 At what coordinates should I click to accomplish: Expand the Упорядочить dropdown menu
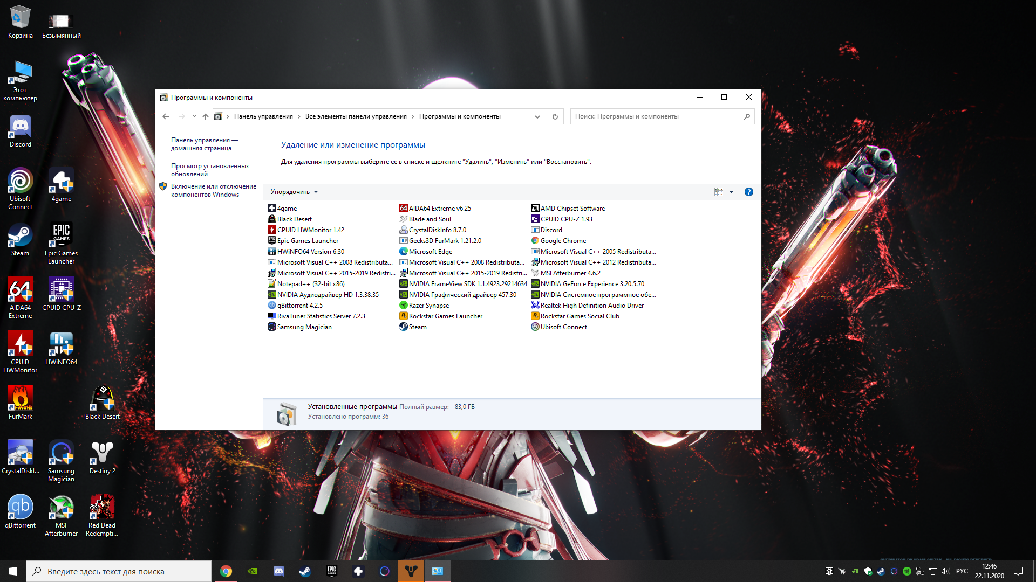click(x=295, y=191)
